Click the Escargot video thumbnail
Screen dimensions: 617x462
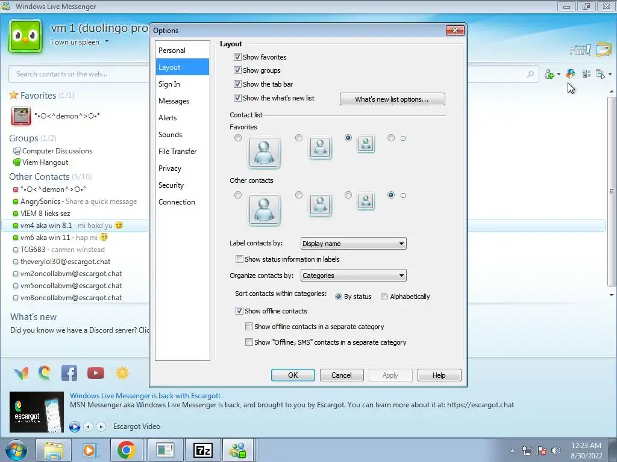tap(37, 411)
